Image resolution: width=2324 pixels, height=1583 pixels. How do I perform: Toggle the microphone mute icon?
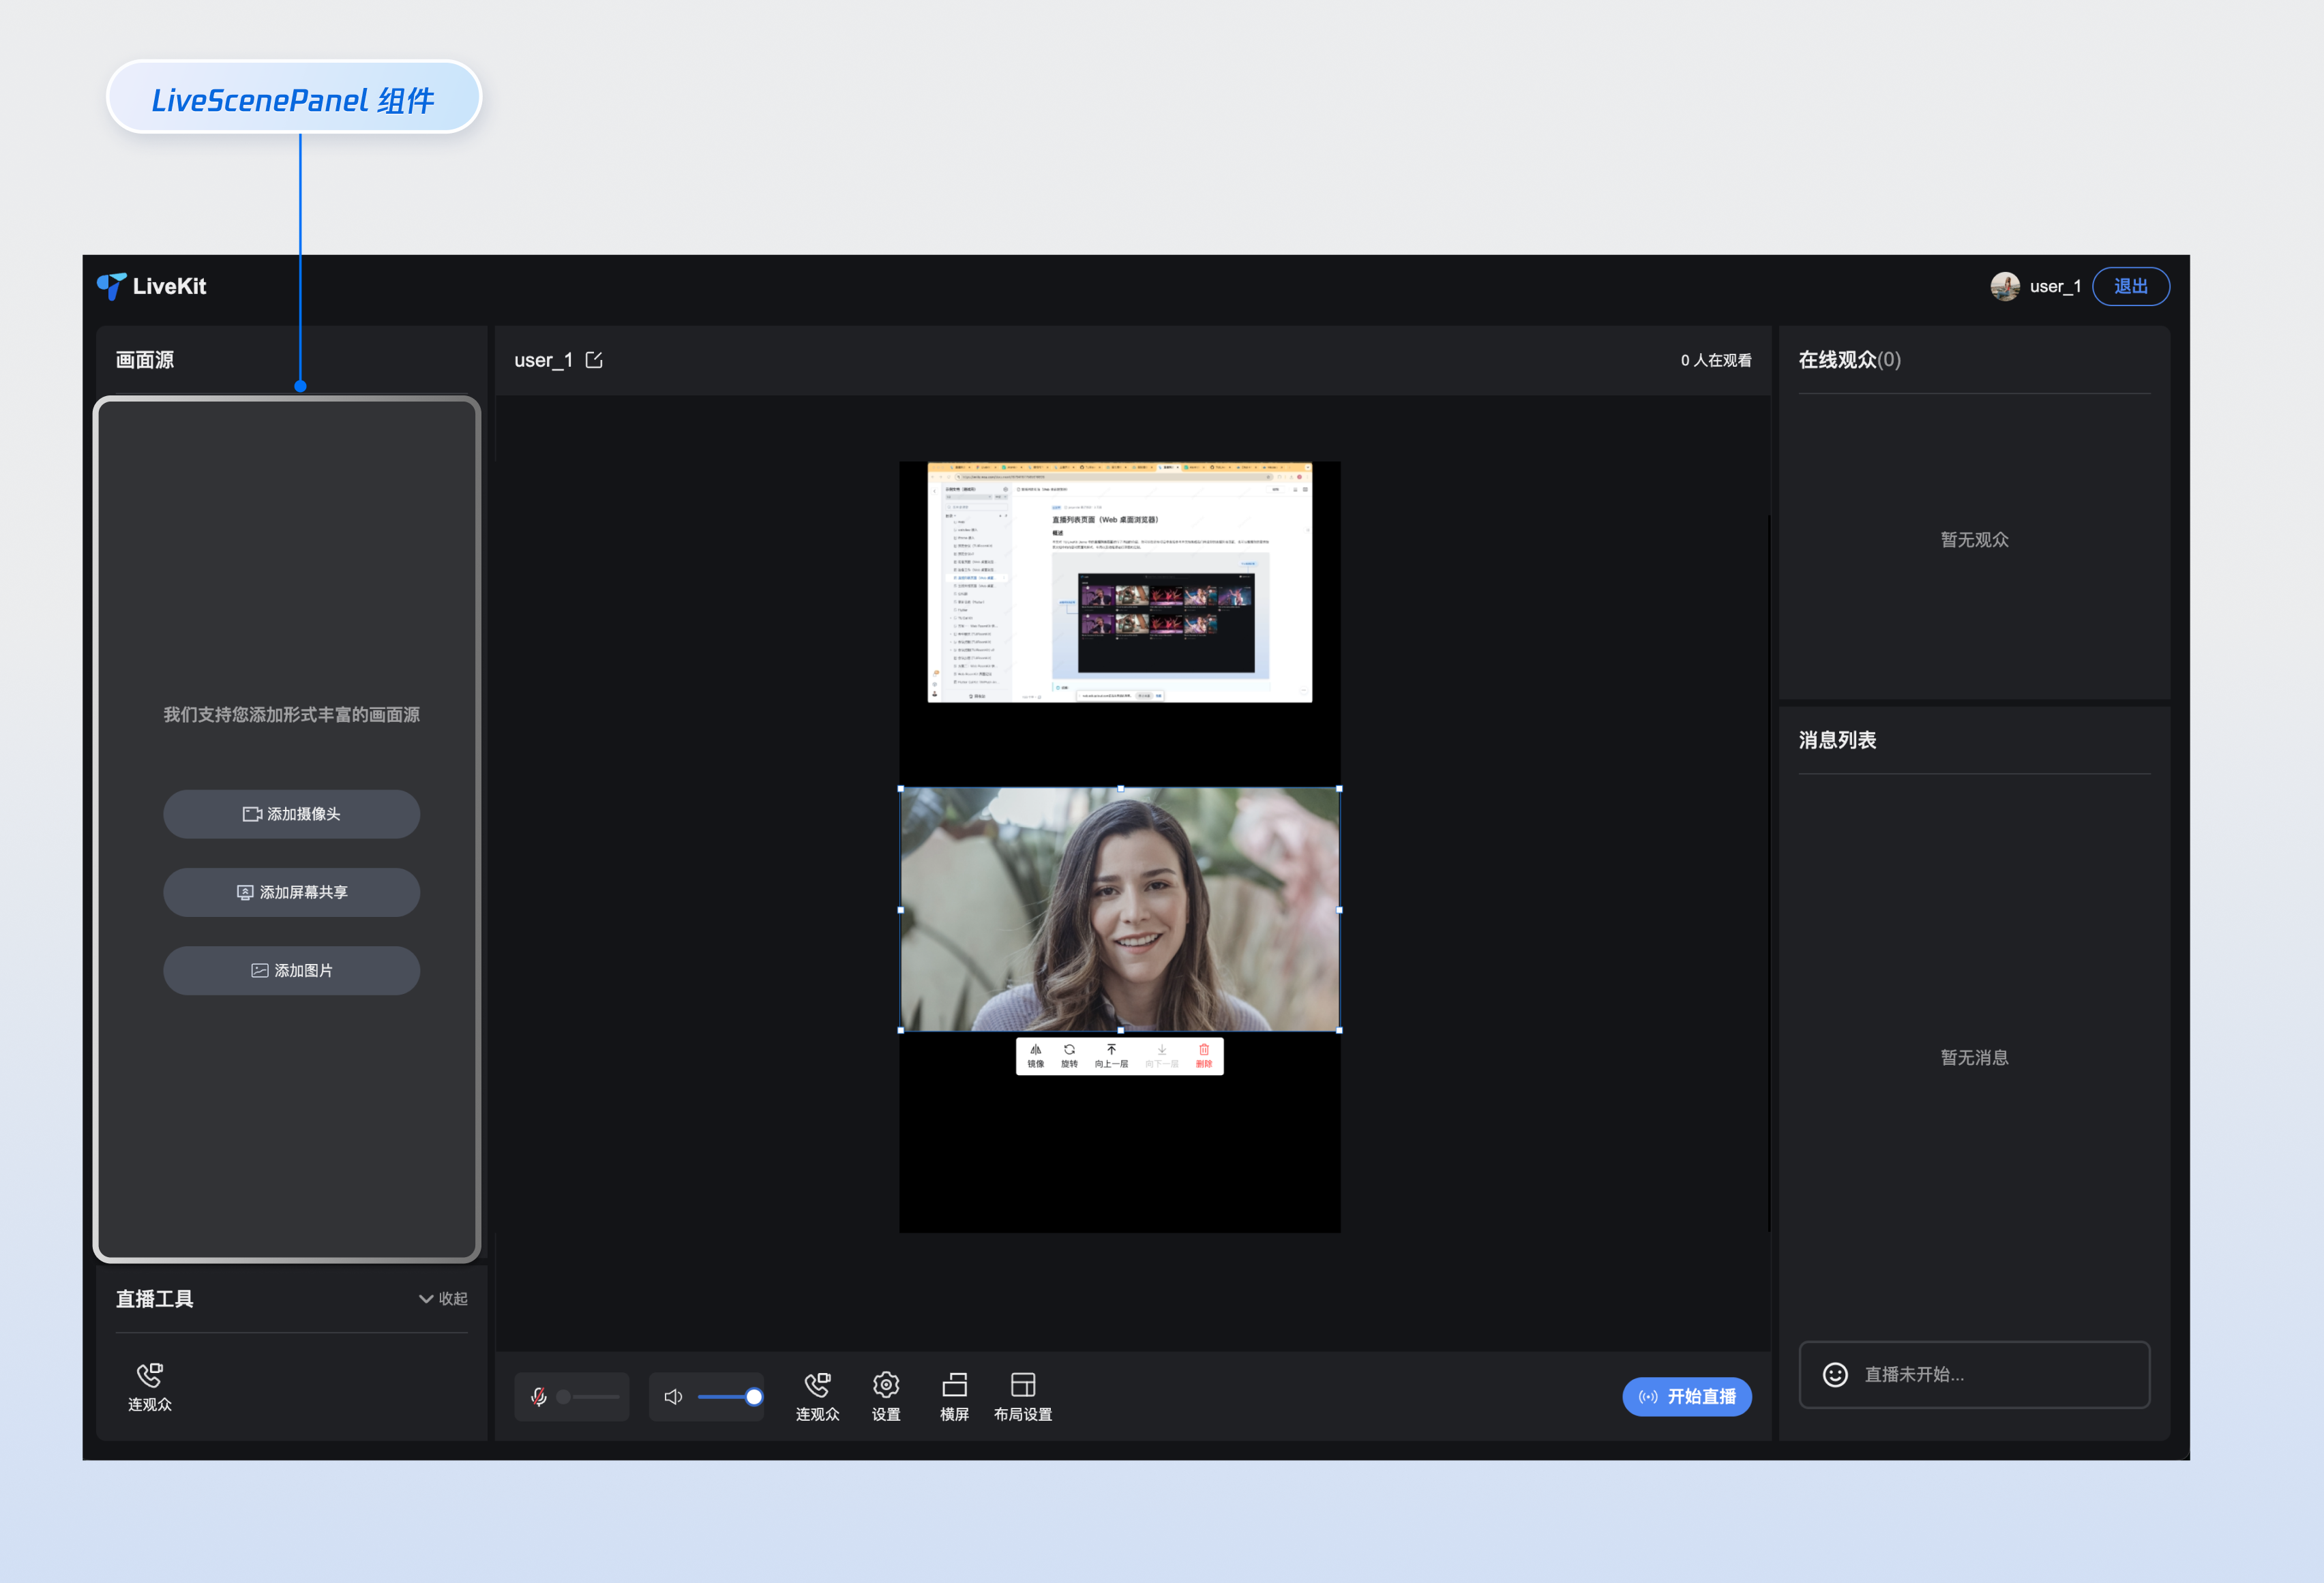tap(539, 1396)
